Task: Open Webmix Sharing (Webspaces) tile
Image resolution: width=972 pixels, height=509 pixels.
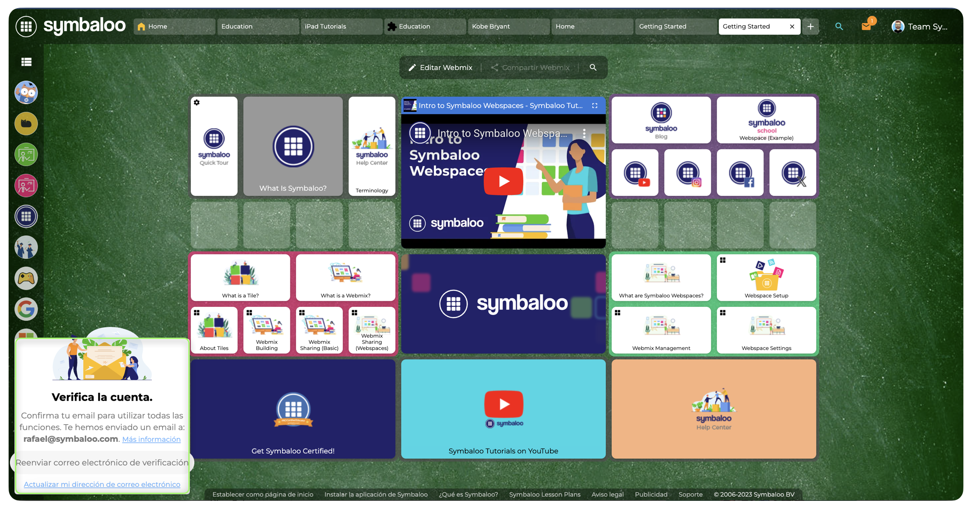Action: point(372,330)
